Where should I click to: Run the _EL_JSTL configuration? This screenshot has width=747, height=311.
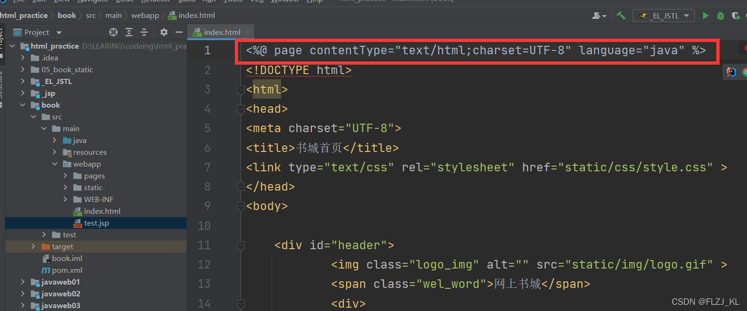[705, 16]
